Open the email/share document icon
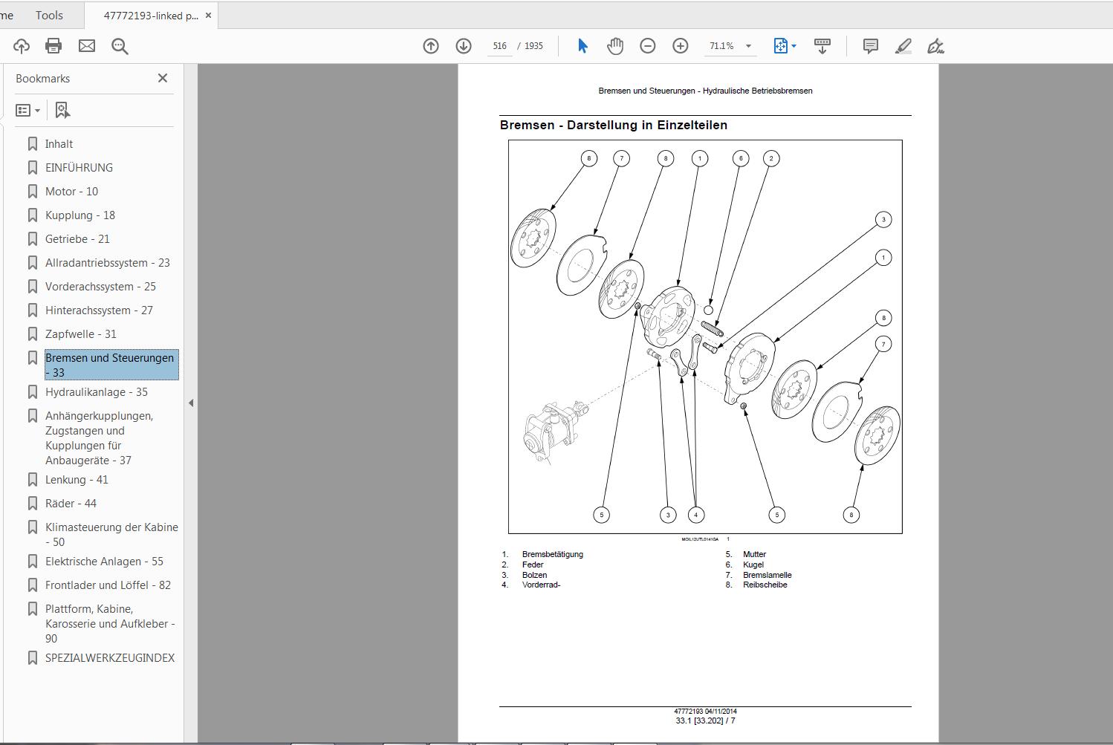The width and height of the screenshot is (1113, 745). [86, 45]
